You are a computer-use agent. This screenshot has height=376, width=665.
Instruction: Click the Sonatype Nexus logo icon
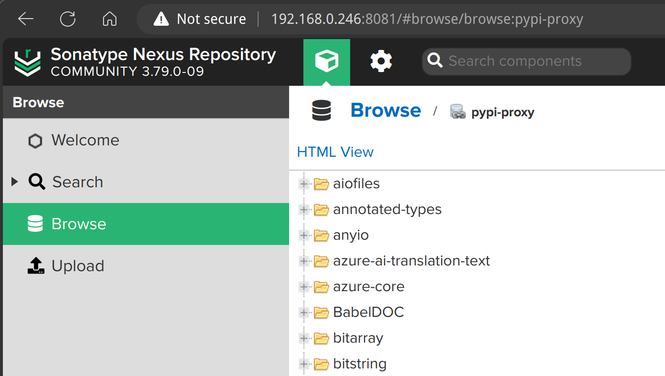tap(27, 62)
